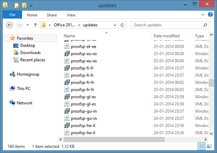Select proofsp-fr-fr Windows installer icon
The width and height of the screenshot is (217, 153).
(67, 82)
